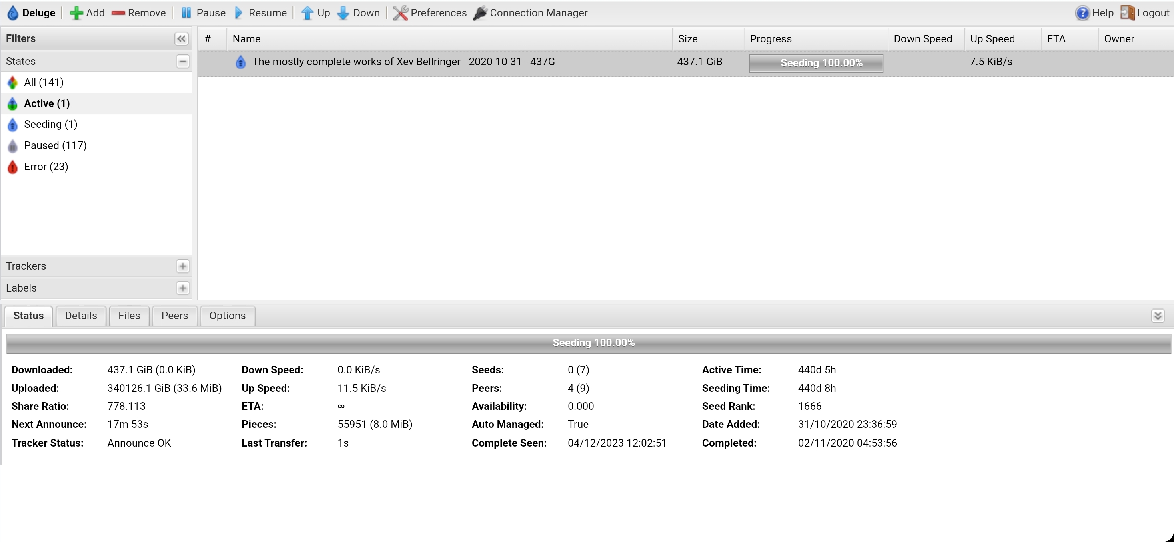Click the Trackers section header
Image resolution: width=1174 pixels, height=542 pixels.
click(96, 266)
